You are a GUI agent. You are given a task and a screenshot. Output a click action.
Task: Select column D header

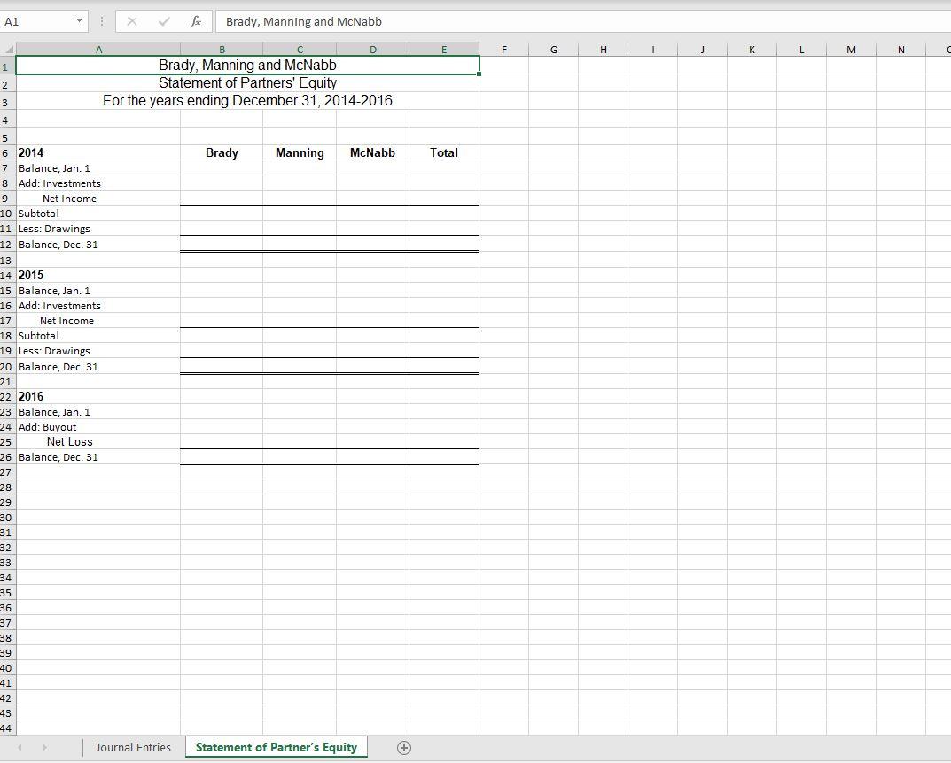coord(373,50)
